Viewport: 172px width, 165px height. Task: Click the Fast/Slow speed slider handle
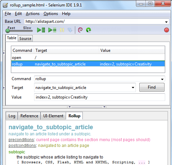[7, 31]
